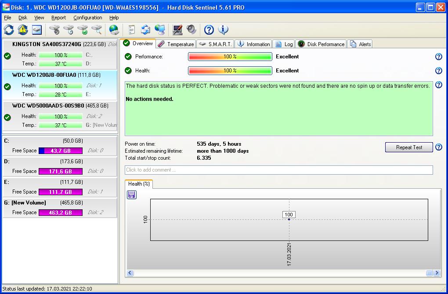Click graph scrollbar right arrow
The image size is (448, 294).
coord(437,273)
